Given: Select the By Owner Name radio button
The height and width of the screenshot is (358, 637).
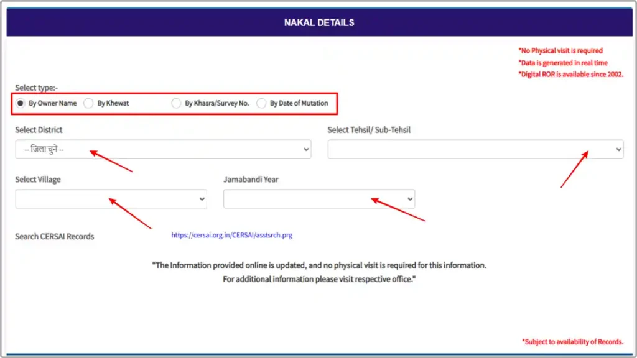Looking at the screenshot, I should pyautogui.click(x=21, y=103).
